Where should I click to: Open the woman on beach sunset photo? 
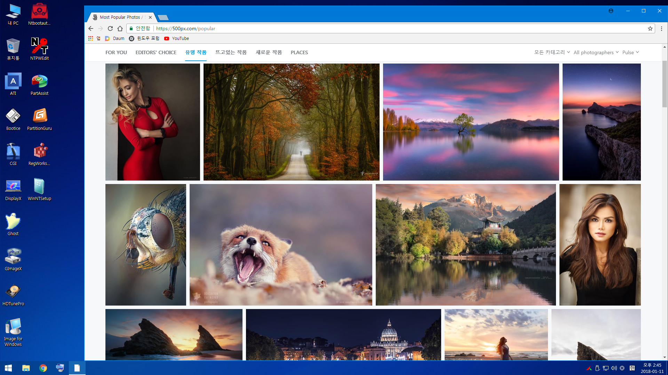pos(496,335)
